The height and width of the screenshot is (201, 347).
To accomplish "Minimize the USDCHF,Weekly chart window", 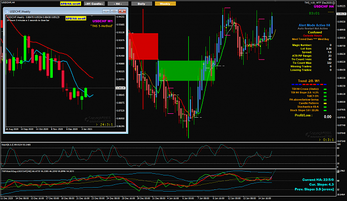I will click(106, 11).
